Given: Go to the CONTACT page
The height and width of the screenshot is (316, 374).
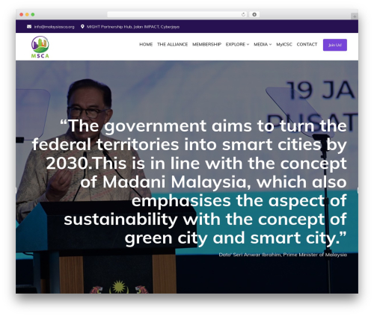Looking at the screenshot, I should click(x=307, y=44).
